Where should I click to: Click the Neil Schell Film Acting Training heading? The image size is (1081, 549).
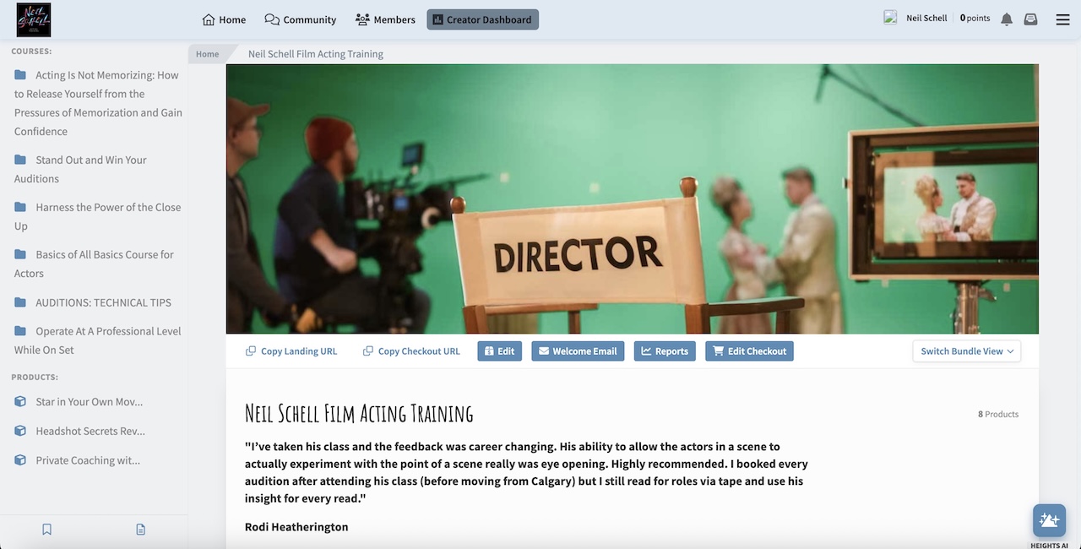359,413
